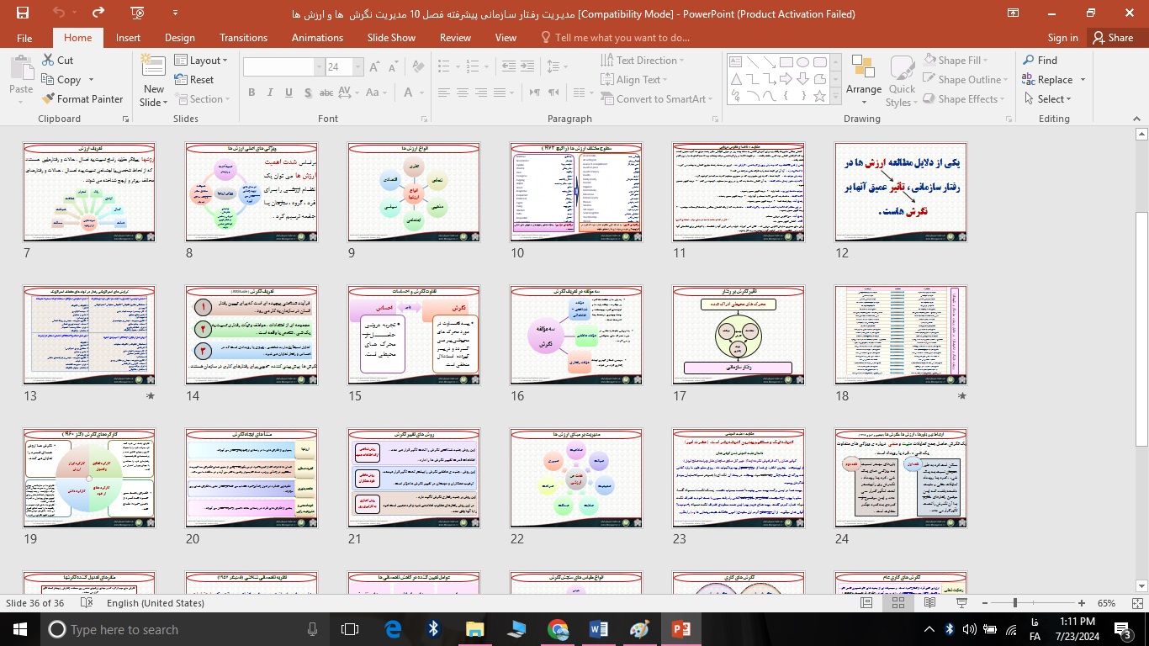Switch to the Animations tab
Image resolution: width=1149 pixels, height=646 pixels.
coord(317,38)
